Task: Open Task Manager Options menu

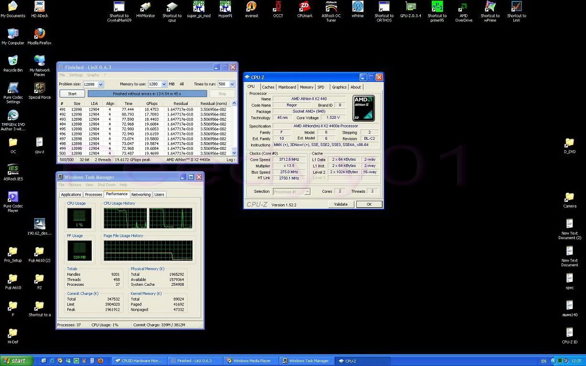Action: click(75, 185)
